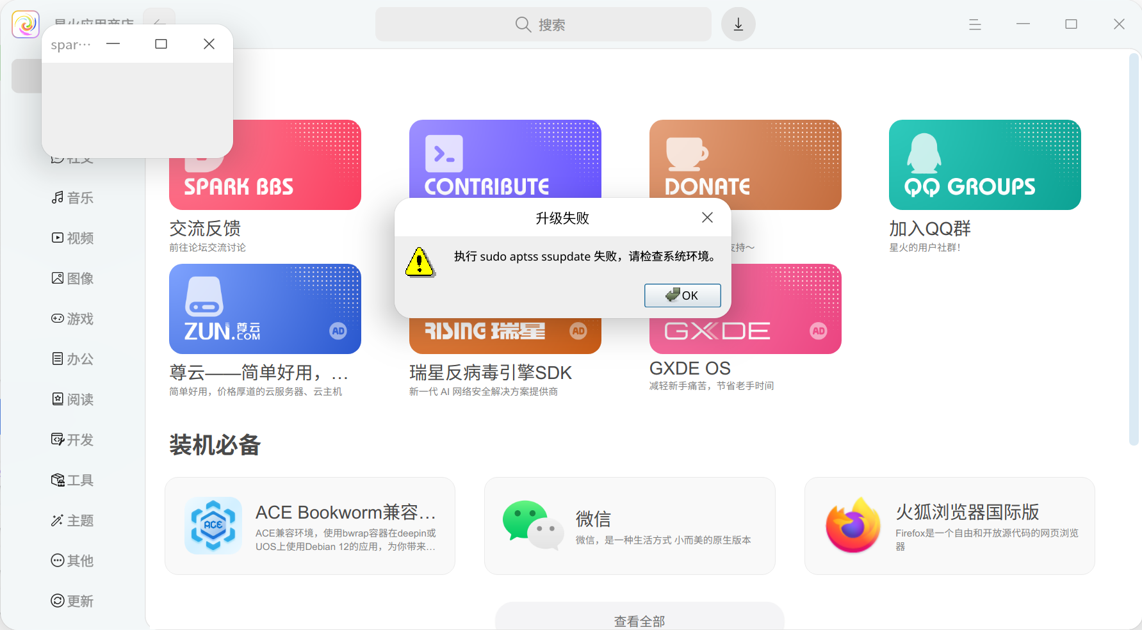Click the 交流反馈 title
Screen dimensions: 1142x630
tap(205, 229)
